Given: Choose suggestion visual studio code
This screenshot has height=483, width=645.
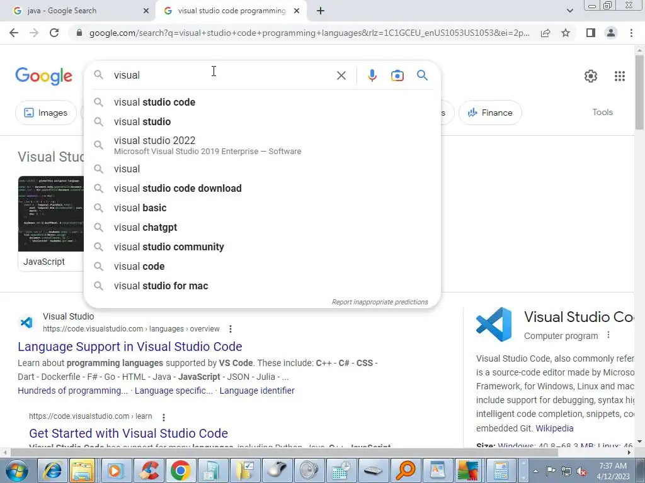Looking at the screenshot, I should click(x=263, y=103).
